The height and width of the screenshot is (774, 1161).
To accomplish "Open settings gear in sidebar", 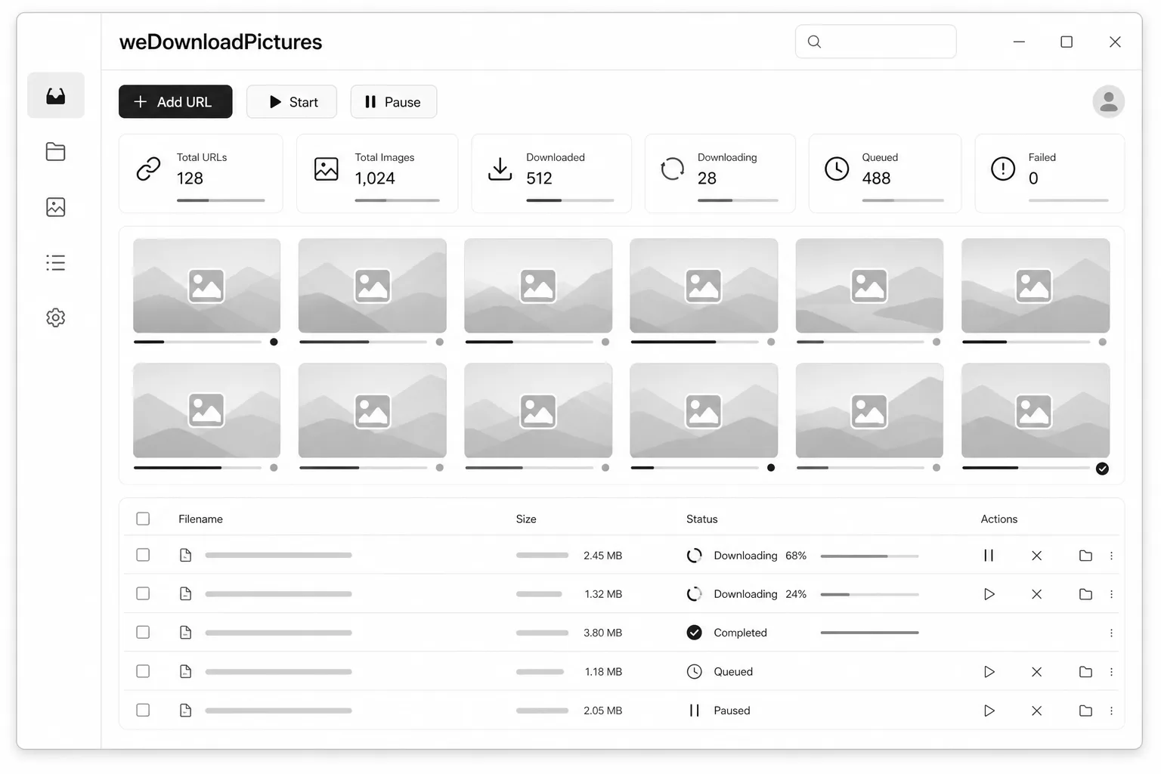I will tap(56, 317).
